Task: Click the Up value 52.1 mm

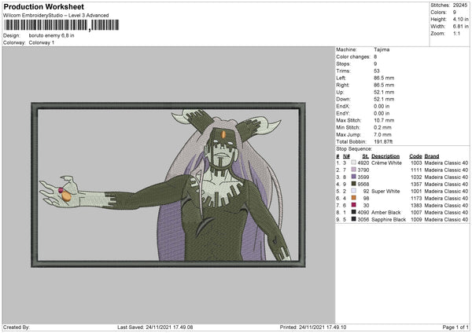Action: click(384, 92)
